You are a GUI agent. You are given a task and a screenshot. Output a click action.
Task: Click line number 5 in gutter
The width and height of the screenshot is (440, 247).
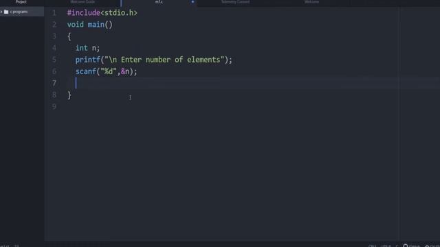[54, 60]
